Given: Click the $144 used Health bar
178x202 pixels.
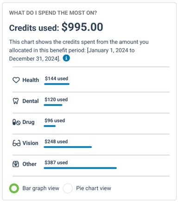Looking at the screenshot, I should point(57,84).
